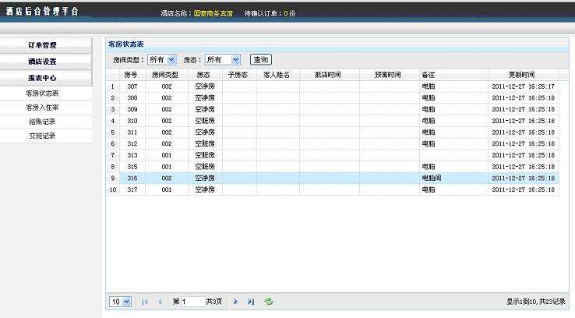
Task: Sort by 房号 column header
Action: tap(131, 75)
